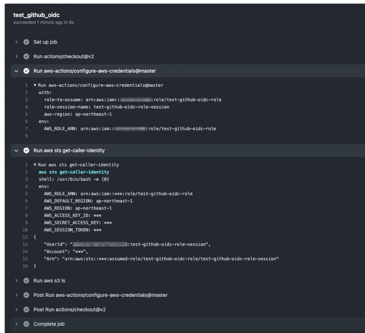Click line number 7 in configure-aws-credentials log
The height and width of the screenshot is (333, 365).
click(26, 129)
